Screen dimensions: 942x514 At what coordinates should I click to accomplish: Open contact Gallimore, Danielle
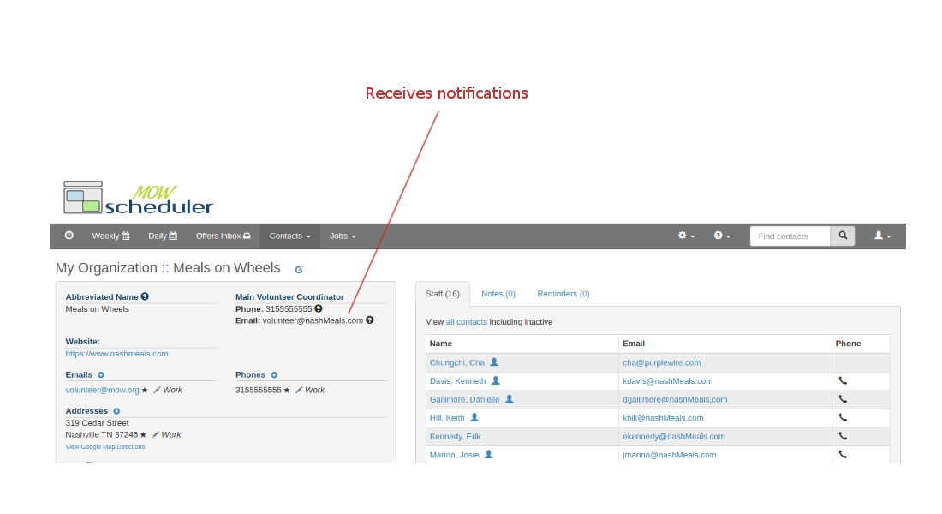464,400
